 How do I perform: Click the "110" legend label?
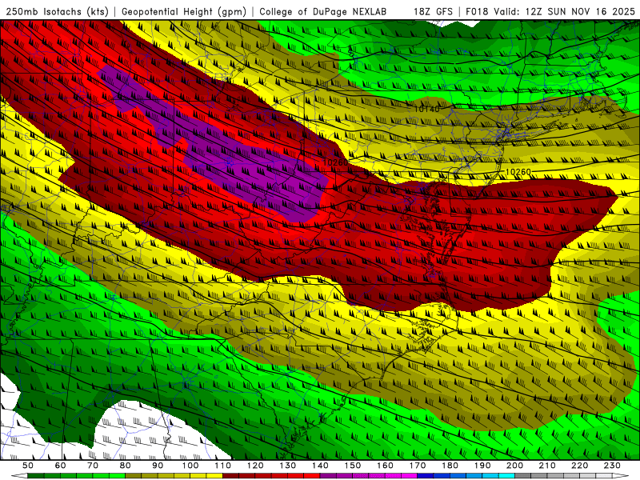click(x=223, y=466)
